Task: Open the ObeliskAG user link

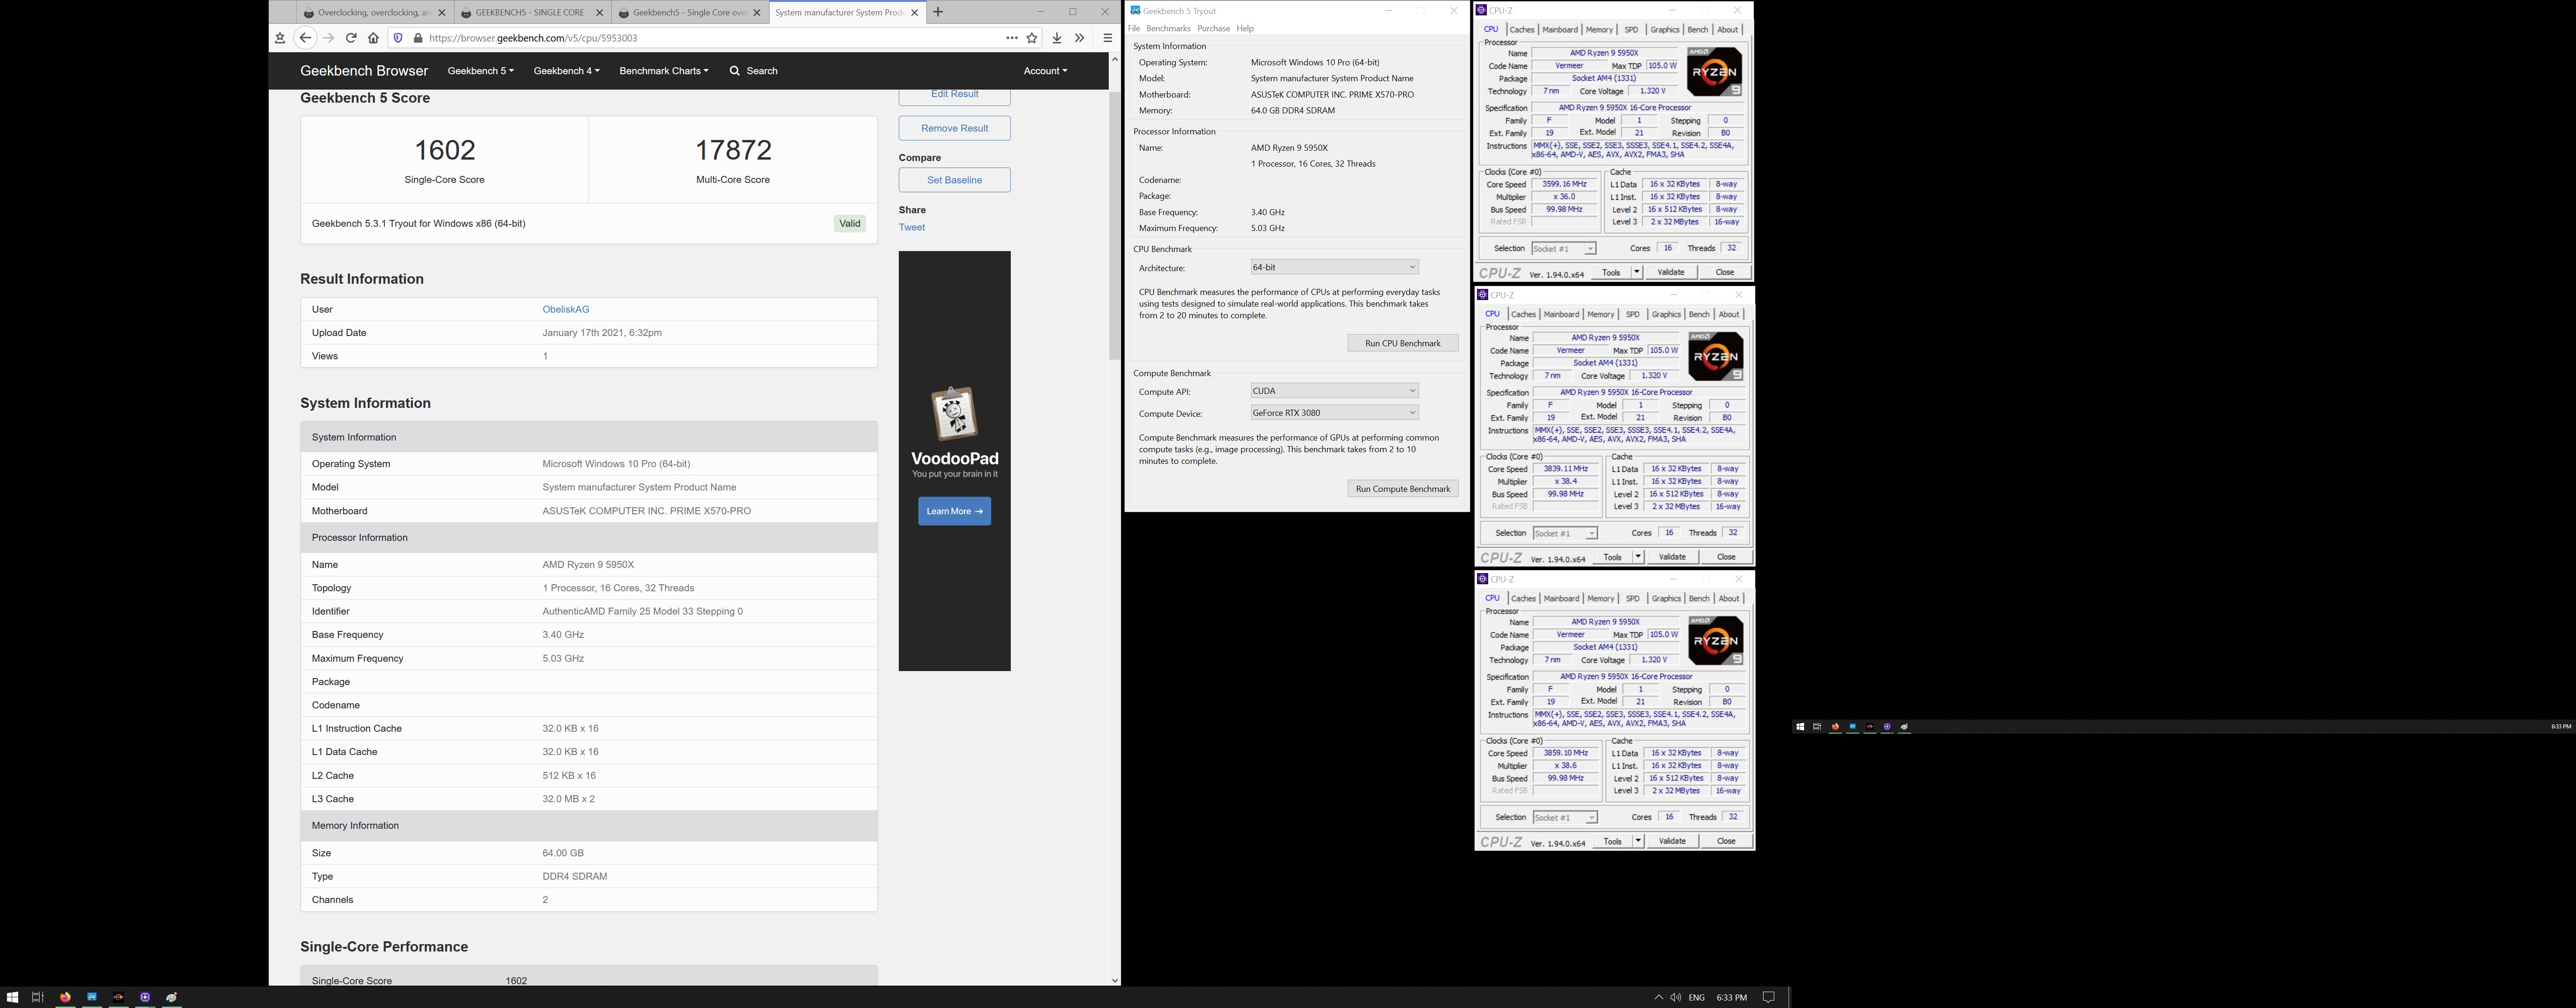Action: point(566,309)
